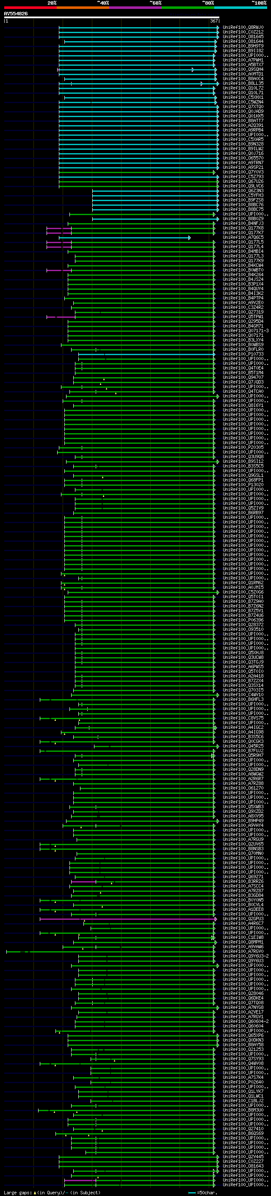Screen dimensions: 271x1196
Task: Click label UniRef100_A7NYG8
Action: [x=243, y=1008]
